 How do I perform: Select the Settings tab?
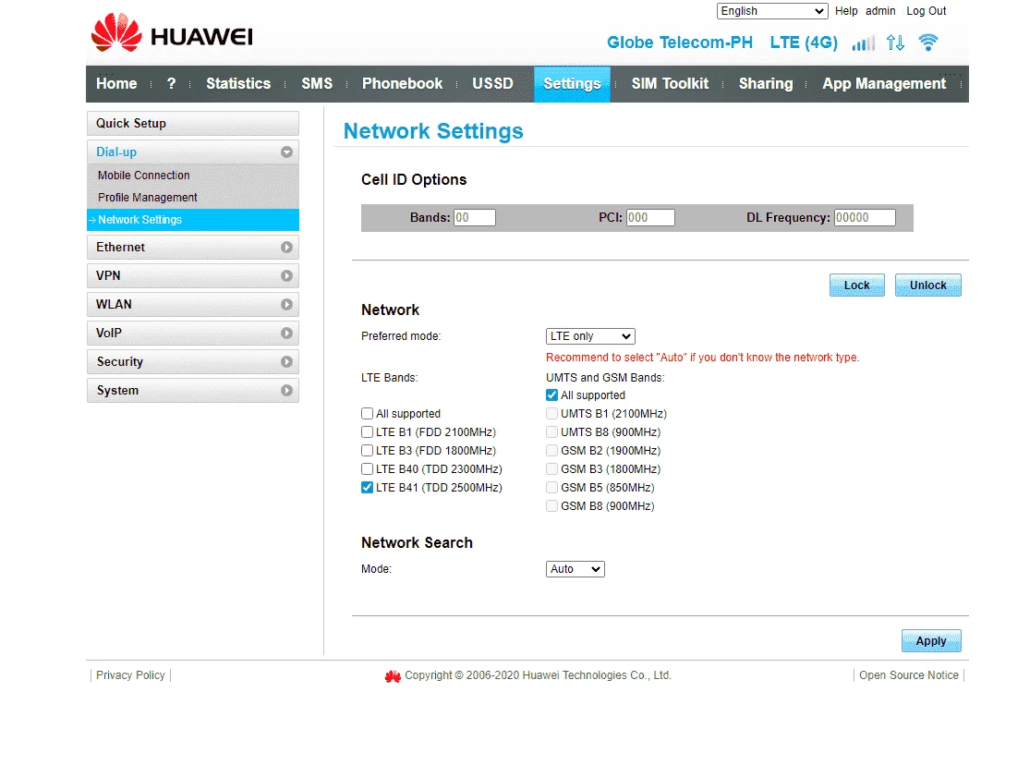click(572, 84)
